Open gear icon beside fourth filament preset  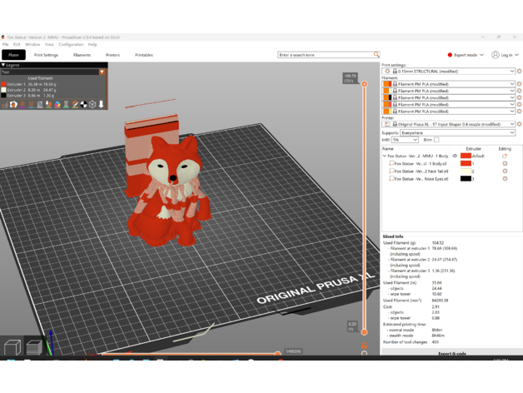coord(519,104)
